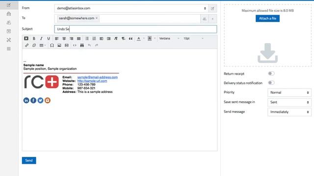Insert blockquote
This screenshot has width=314, height=176.
131,38
